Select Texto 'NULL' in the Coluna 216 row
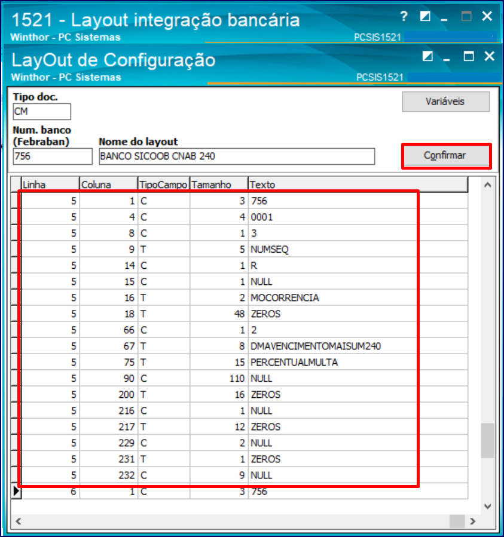 tap(358, 410)
